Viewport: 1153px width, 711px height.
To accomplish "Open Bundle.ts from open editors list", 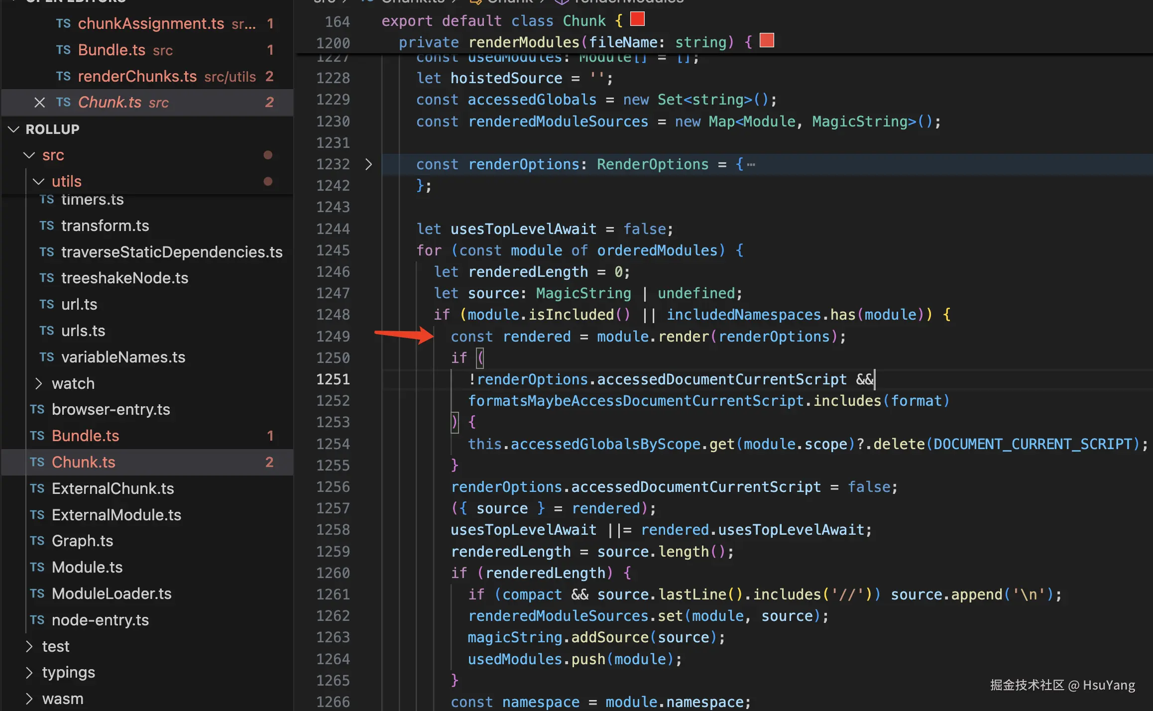I will [x=112, y=50].
